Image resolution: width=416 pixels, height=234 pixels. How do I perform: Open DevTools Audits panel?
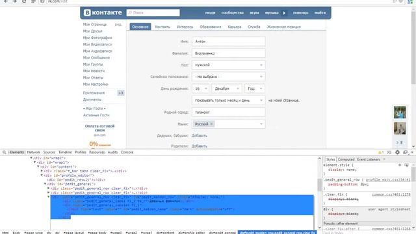pyautogui.click(x=112, y=152)
